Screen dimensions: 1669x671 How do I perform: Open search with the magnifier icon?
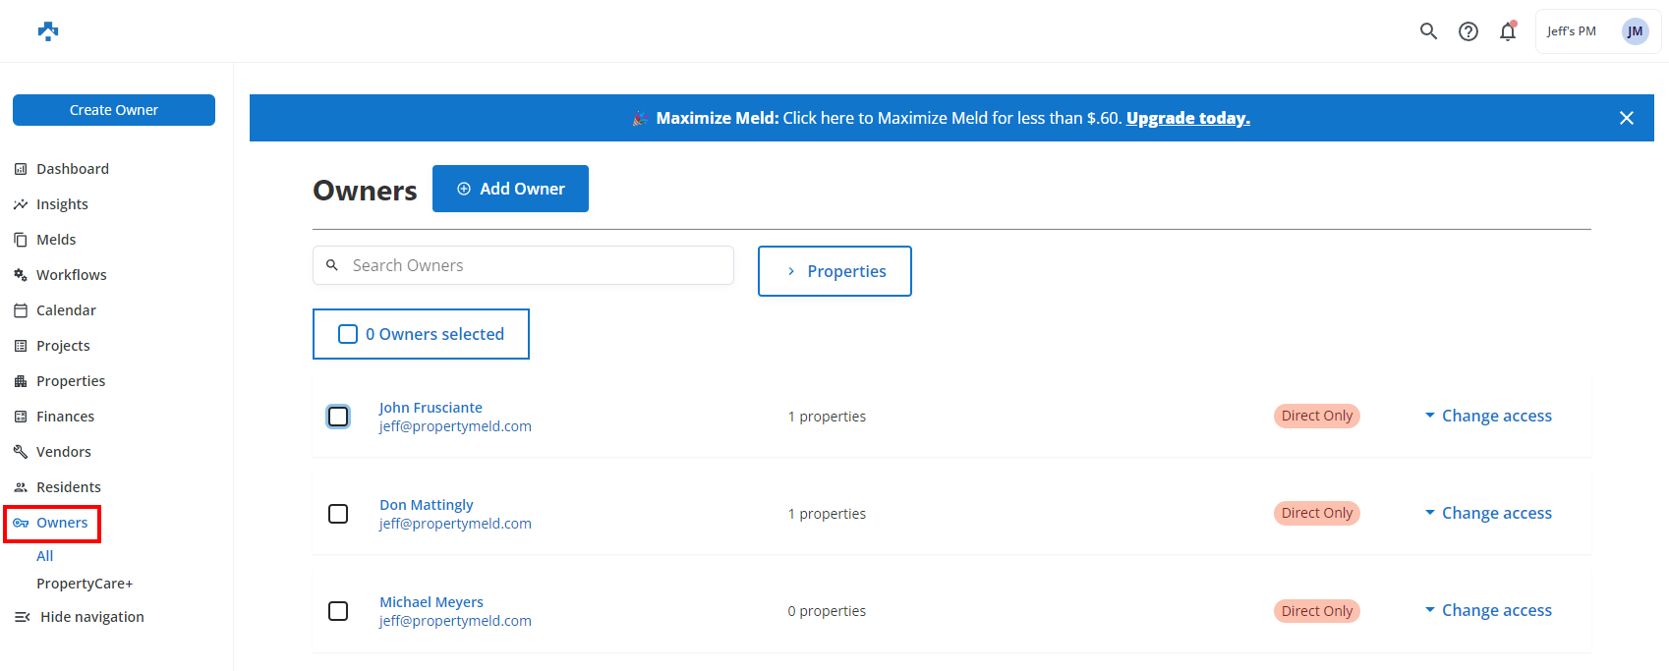(x=1428, y=31)
